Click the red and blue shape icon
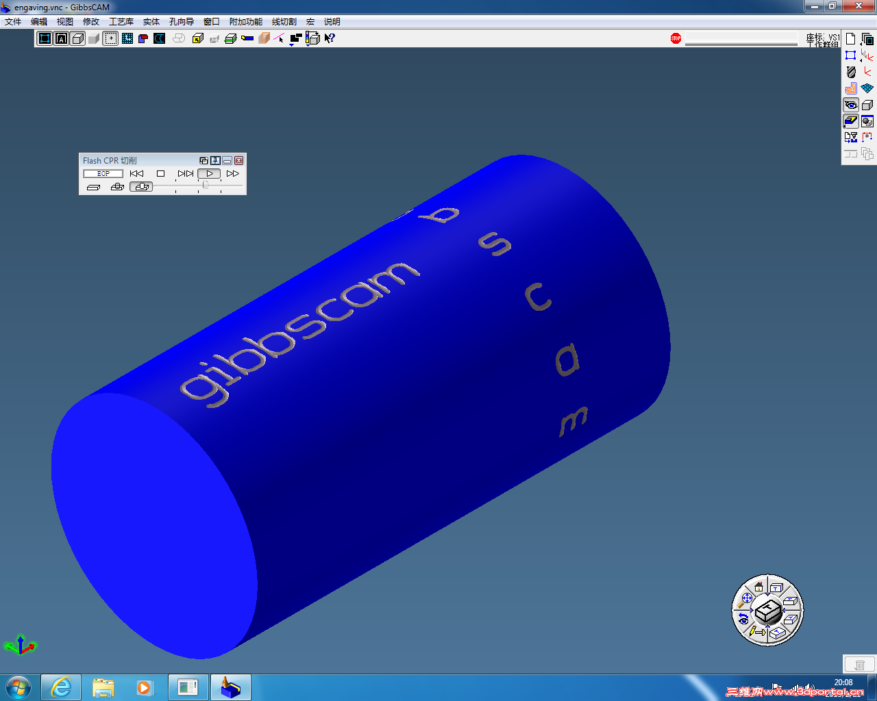The image size is (877, 701). click(x=143, y=38)
